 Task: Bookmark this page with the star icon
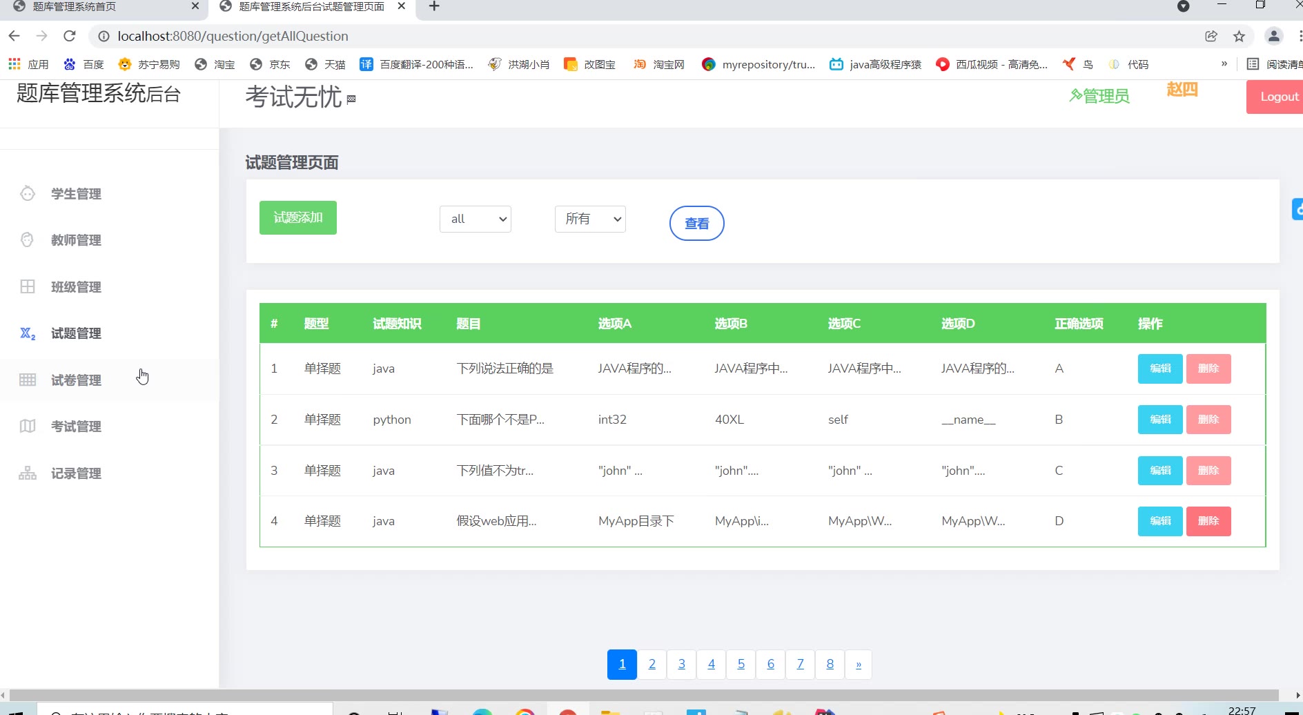pyautogui.click(x=1239, y=37)
